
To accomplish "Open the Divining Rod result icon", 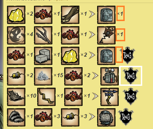I will click(x=106, y=35).
